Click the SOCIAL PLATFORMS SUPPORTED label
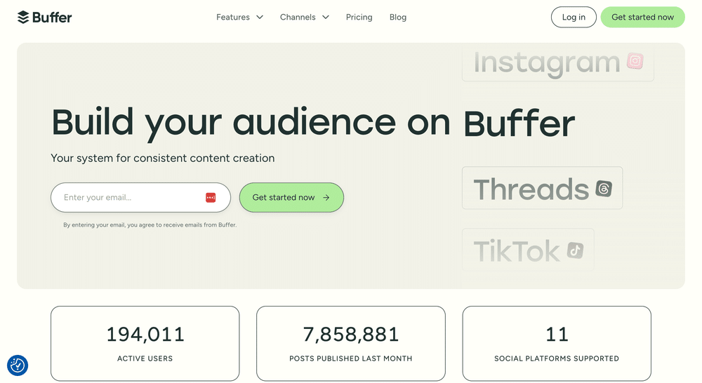This screenshot has height=383, width=702. [557, 358]
